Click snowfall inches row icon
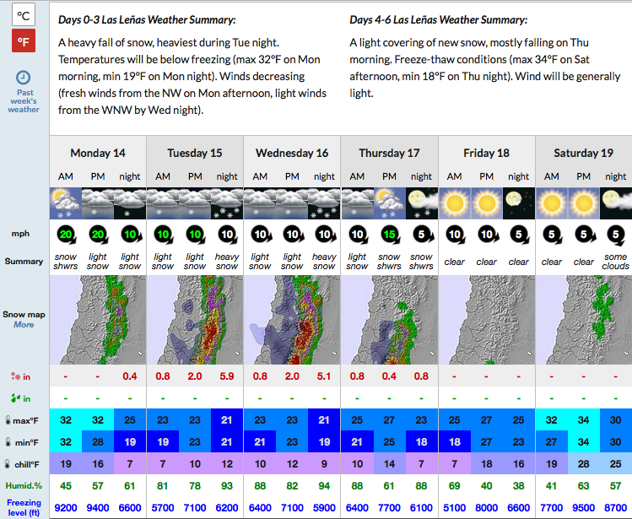The width and height of the screenshot is (632, 519). [15, 376]
